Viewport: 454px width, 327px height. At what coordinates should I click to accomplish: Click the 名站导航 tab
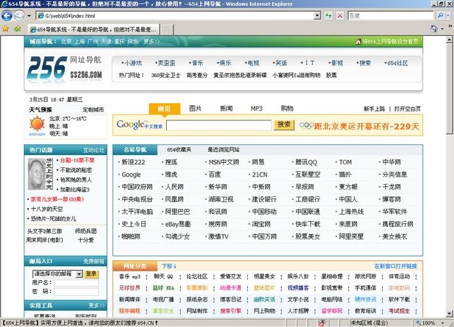135,150
